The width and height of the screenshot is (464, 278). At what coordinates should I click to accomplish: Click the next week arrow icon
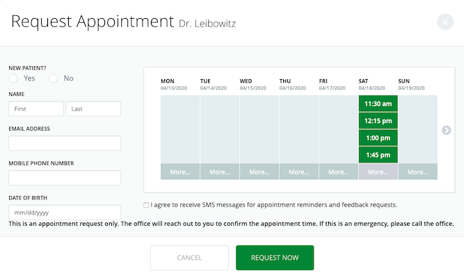pos(446,130)
